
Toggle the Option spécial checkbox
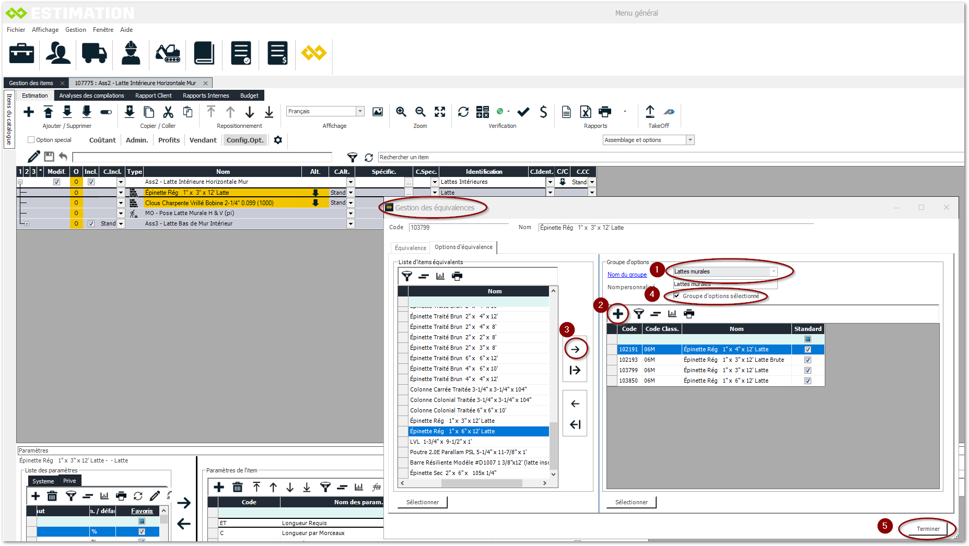coord(31,140)
